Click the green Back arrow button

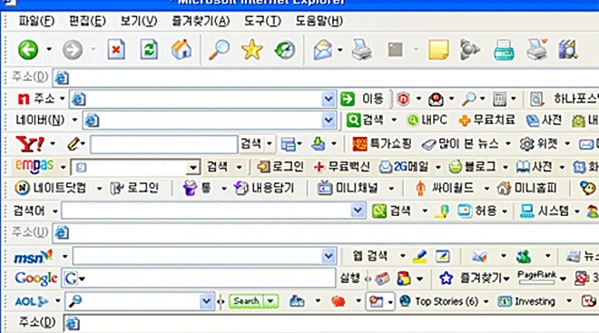click(28, 50)
